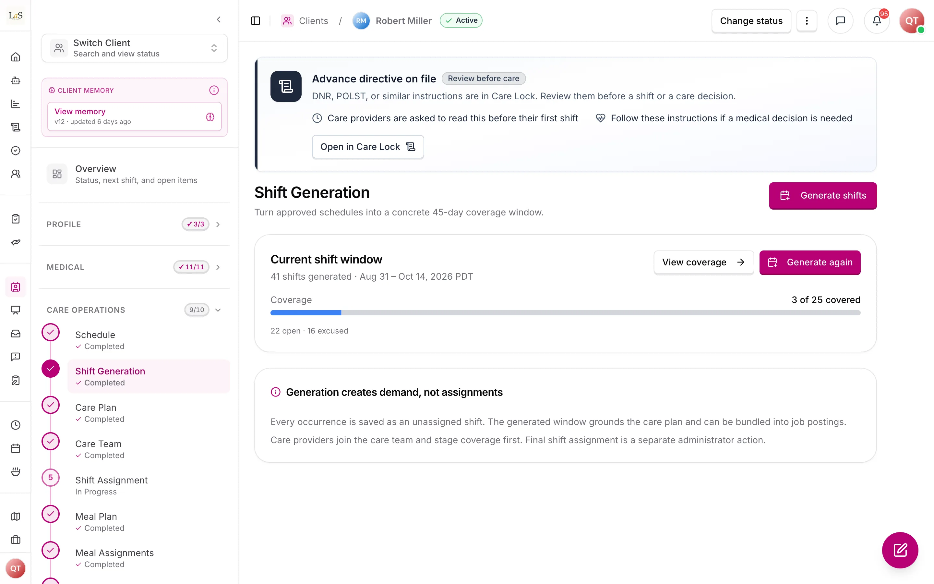Open the QT user avatar top right

pyautogui.click(x=912, y=20)
